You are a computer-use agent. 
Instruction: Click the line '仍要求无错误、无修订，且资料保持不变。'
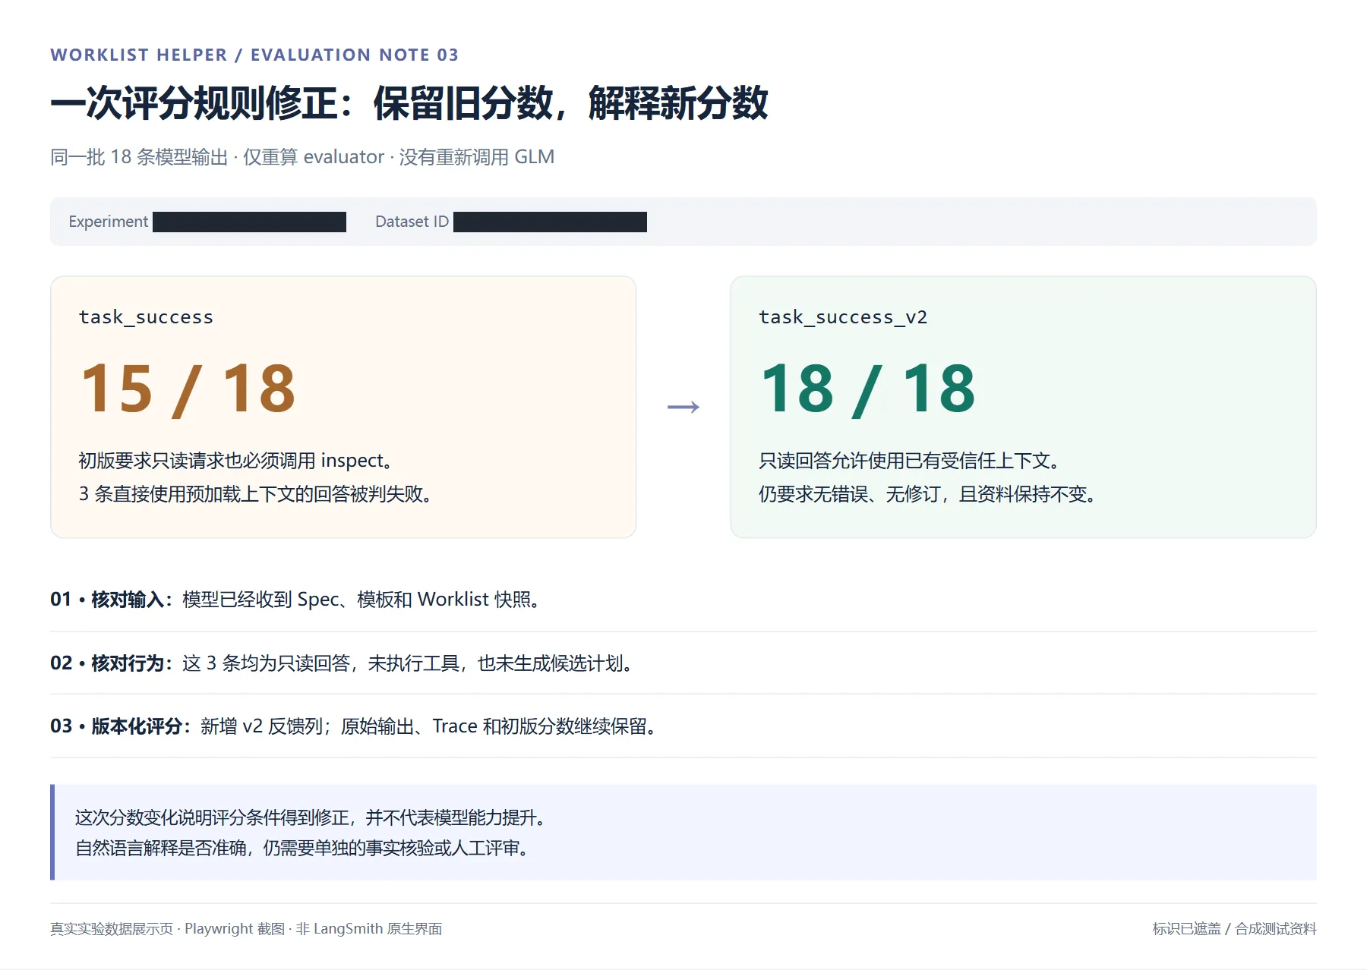click(x=927, y=494)
